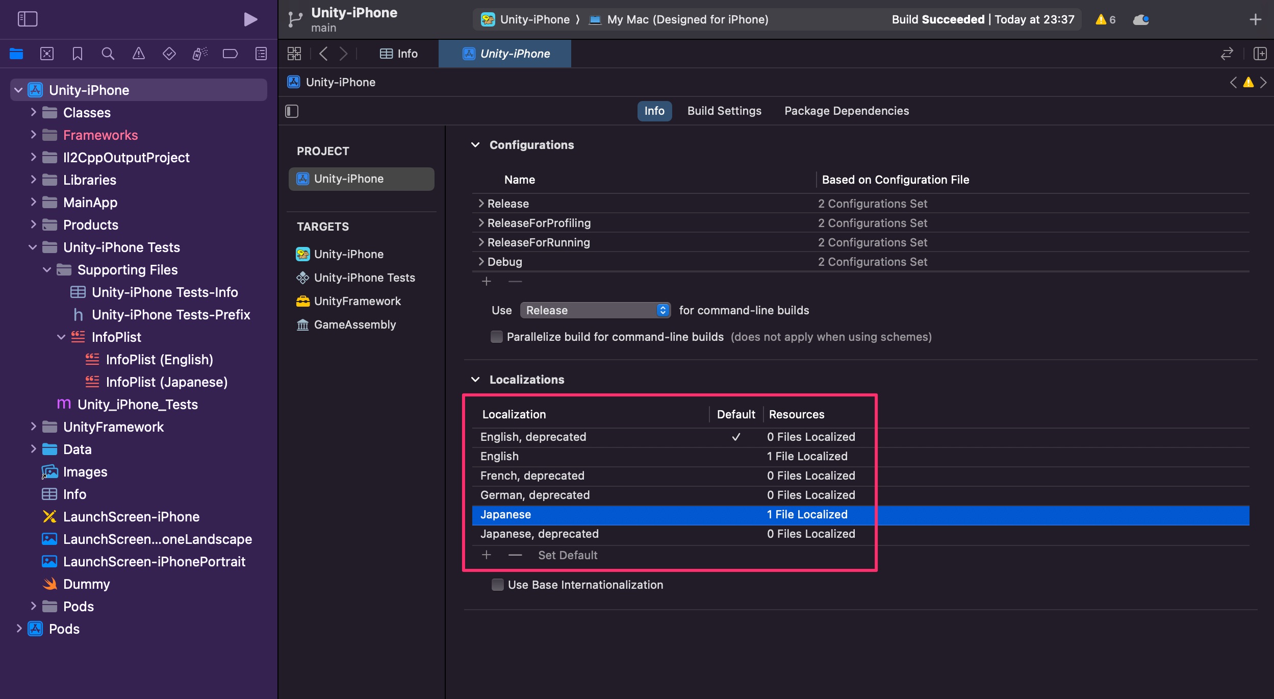Select the English, deprecated localization row

[860, 437]
